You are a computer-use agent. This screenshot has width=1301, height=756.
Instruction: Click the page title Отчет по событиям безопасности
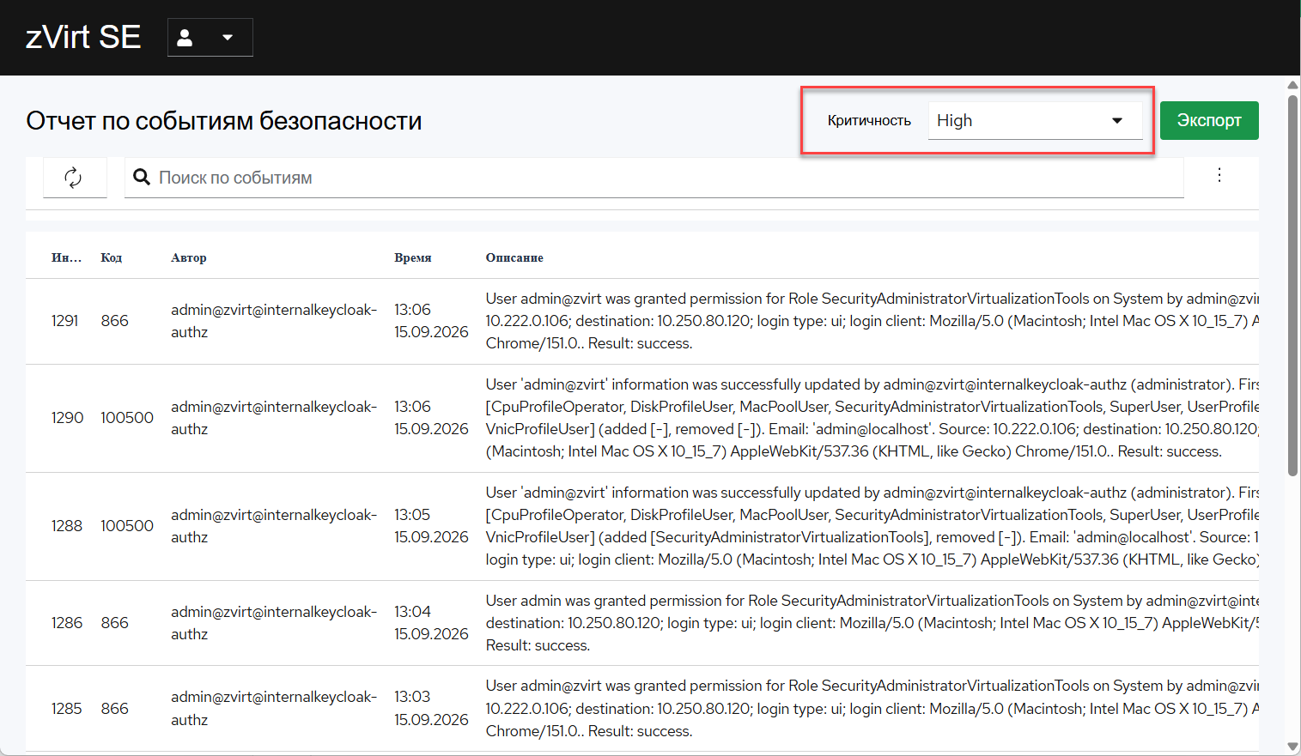(224, 121)
